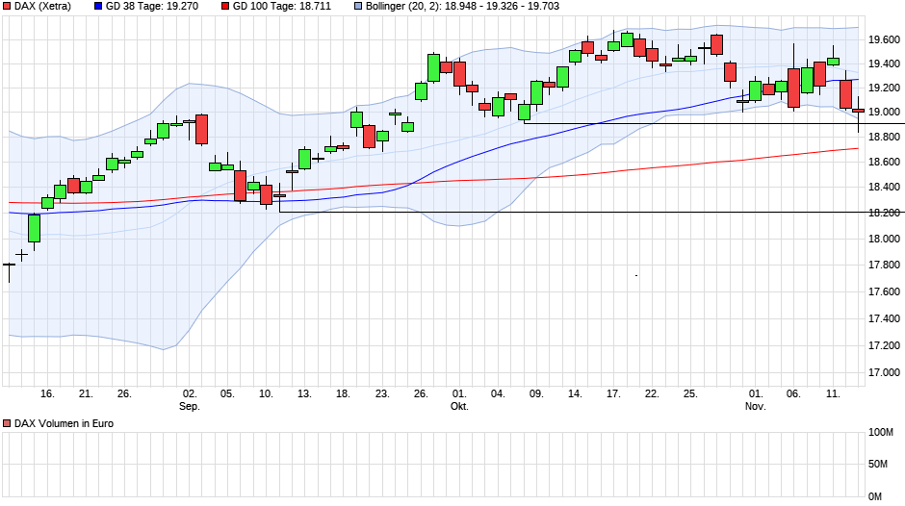Click the '09.' date label

tap(536, 393)
